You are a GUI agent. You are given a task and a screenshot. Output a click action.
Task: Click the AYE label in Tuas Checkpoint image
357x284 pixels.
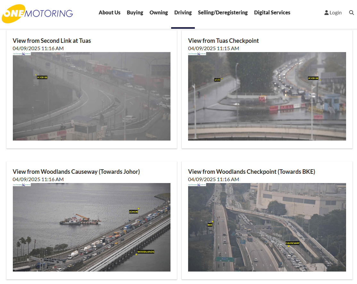pyautogui.click(x=217, y=80)
